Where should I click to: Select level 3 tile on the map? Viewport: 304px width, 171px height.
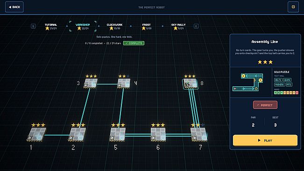pyautogui.click(x=91, y=83)
